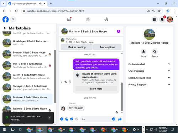This screenshot has height=133, width=178.
Task: Open the Chrome zoom magnifier icon
Action: 153,11
